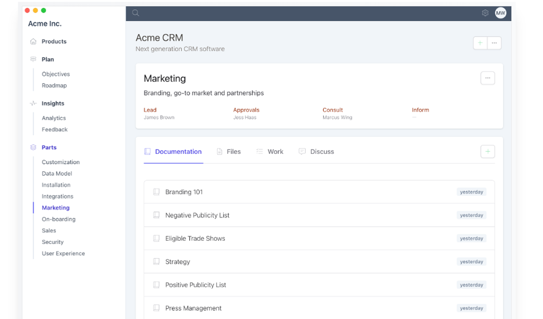This screenshot has height=319, width=543.
Task: Click the document icon for Positive Publicity List
Action: (156, 285)
